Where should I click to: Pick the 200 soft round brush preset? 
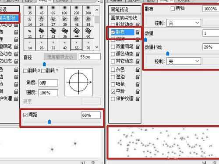coord(77,10)
